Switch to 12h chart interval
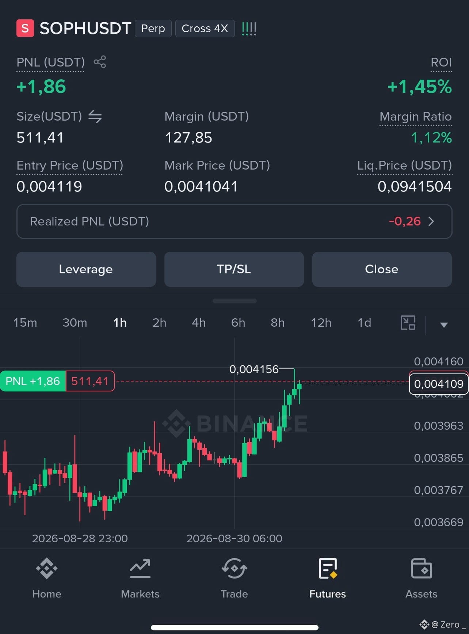 tap(321, 323)
